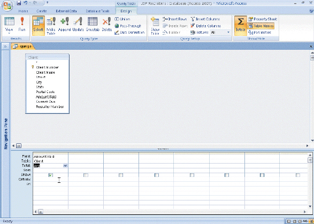Switch to the Database Tools tab
Image resolution: width=314 pixels, height=224 pixels.
(97, 11)
